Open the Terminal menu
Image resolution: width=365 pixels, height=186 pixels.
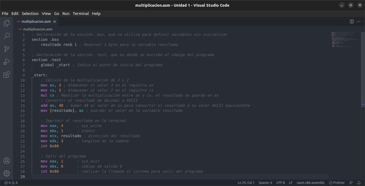[81, 14]
